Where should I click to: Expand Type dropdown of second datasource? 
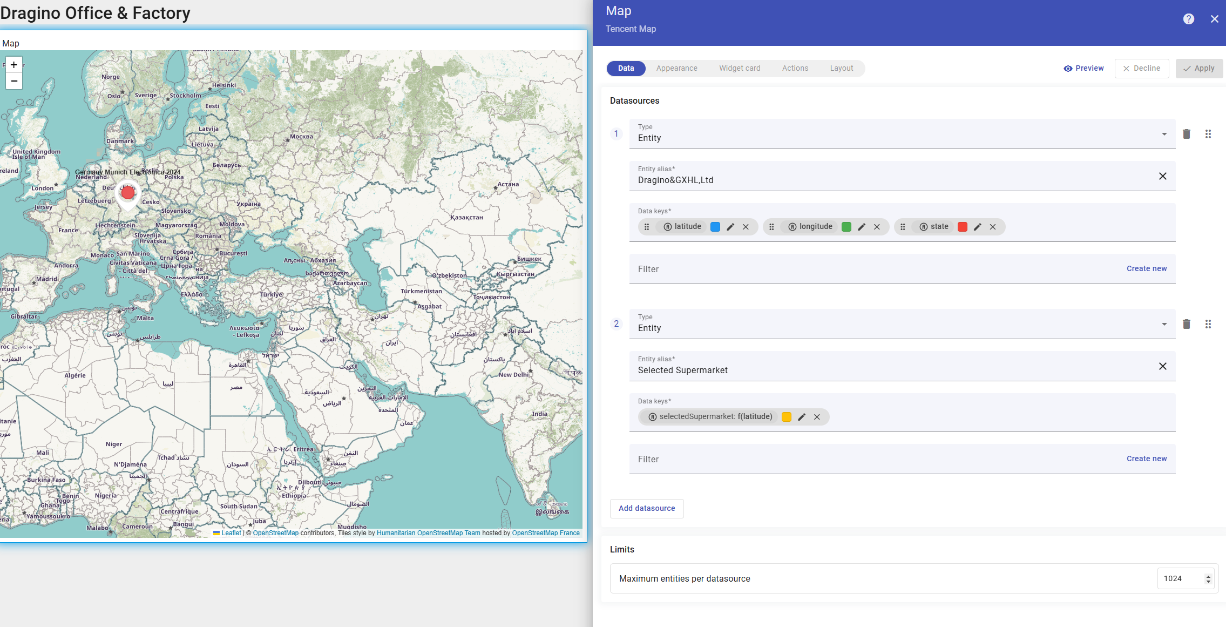1164,324
